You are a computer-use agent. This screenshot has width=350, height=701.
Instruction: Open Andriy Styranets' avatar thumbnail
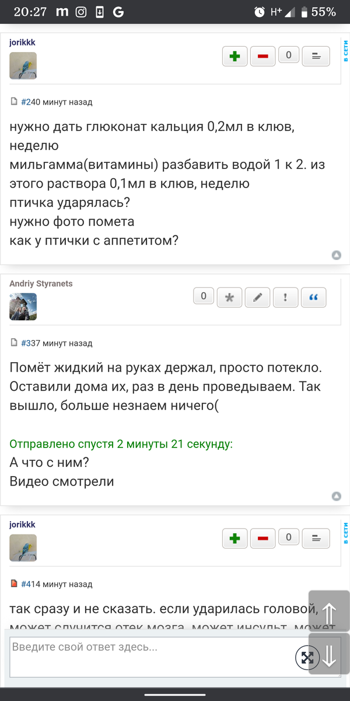click(23, 306)
